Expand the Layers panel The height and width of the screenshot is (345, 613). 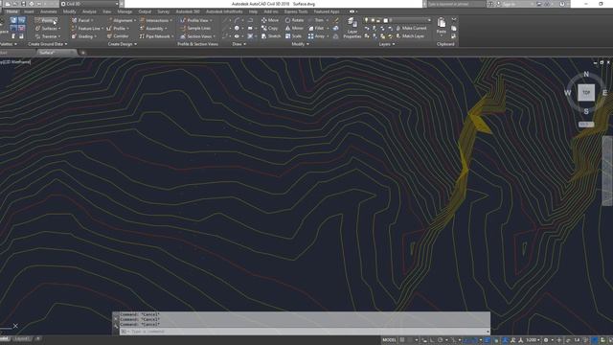point(387,44)
